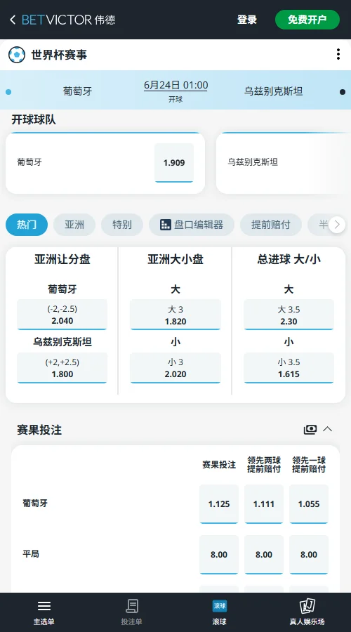
Task: Click the 世界杯赛事 title
Action: coord(59,55)
